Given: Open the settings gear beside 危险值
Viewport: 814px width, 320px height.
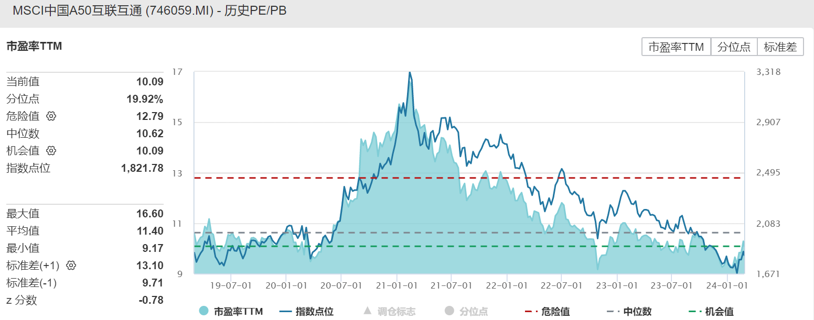Looking at the screenshot, I should point(51,116).
